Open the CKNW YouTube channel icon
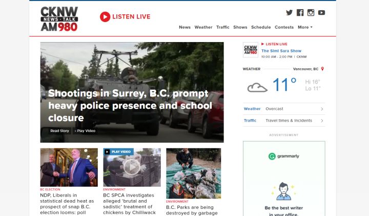The image size is (369, 216). click(321, 13)
